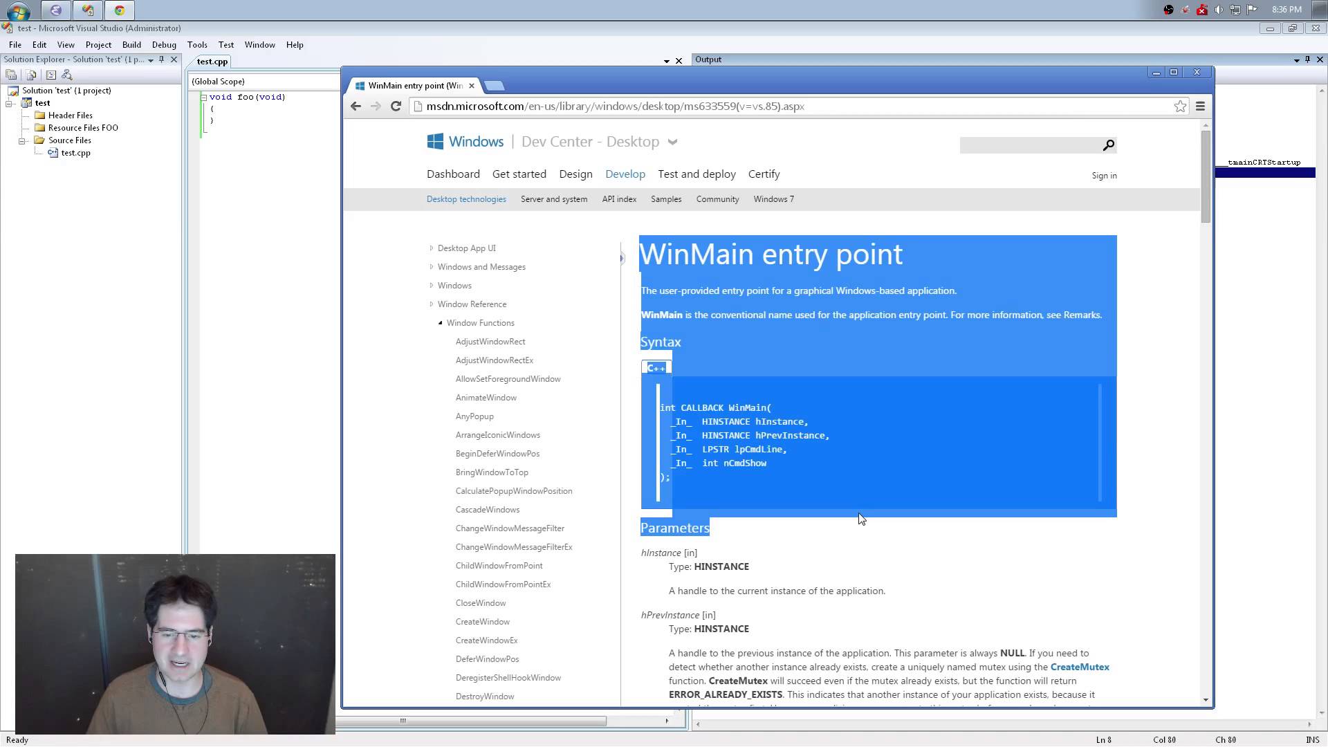The width and height of the screenshot is (1328, 747).
Task: Open the CreateMutex link
Action: point(1080,667)
